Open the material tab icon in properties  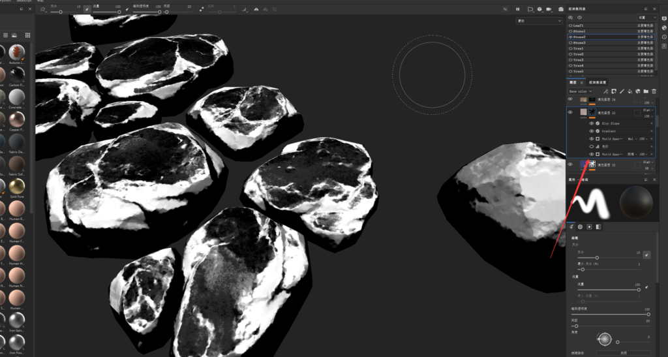pyautogui.click(x=598, y=226)
